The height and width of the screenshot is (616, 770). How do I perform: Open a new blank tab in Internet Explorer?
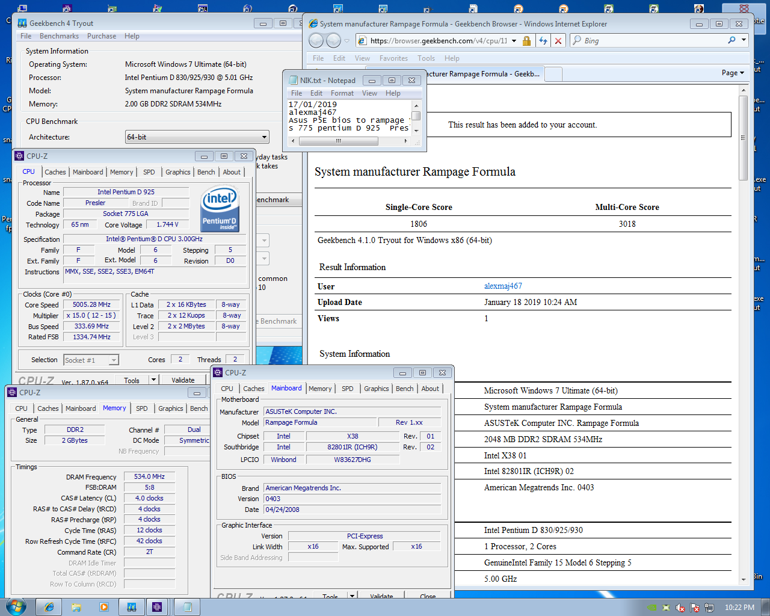[x=553, y=74]
